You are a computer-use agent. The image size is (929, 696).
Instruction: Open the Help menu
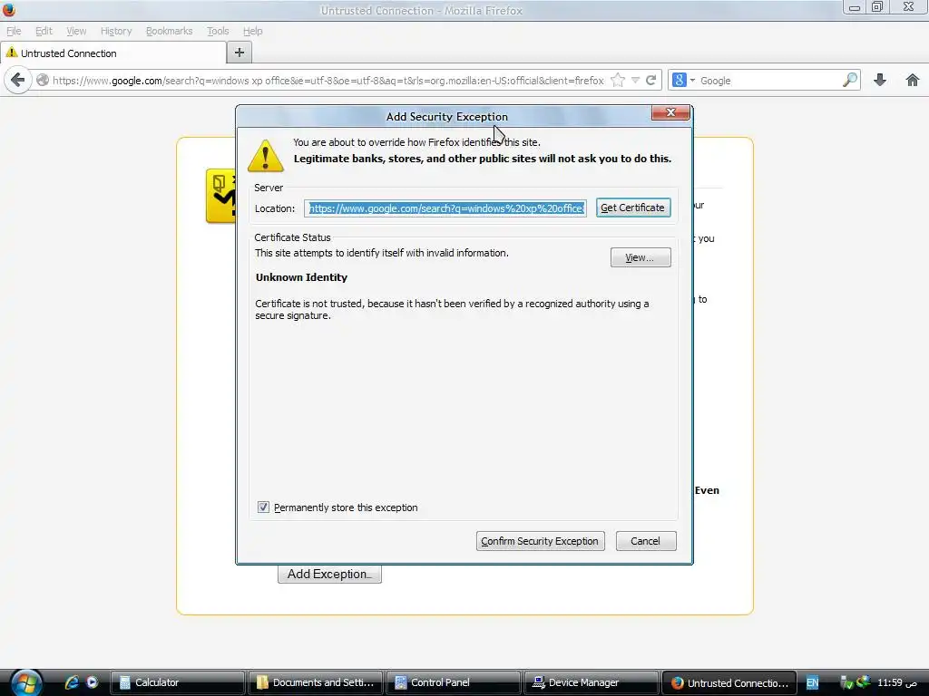click(252, 31)
